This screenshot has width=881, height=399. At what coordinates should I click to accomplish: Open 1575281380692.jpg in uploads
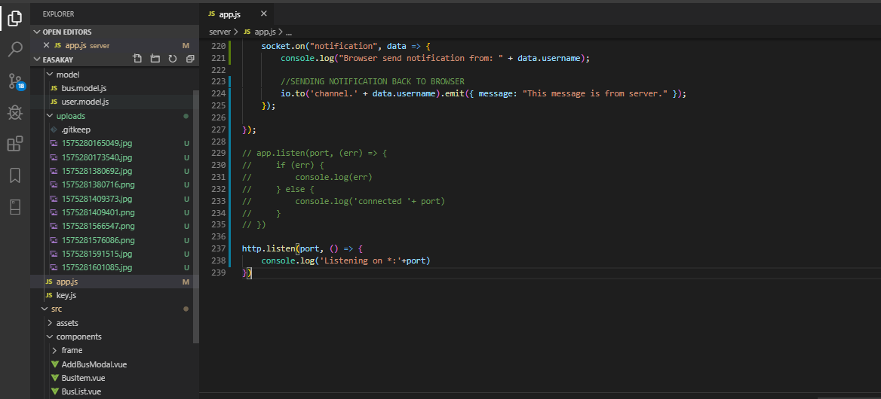(x=97, y=171)
